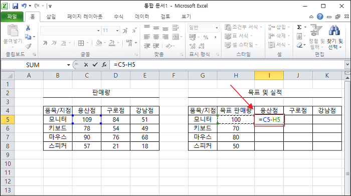Toggle the align text right icon
This screenshot has height=196, width=351.
tap(165, 37)
